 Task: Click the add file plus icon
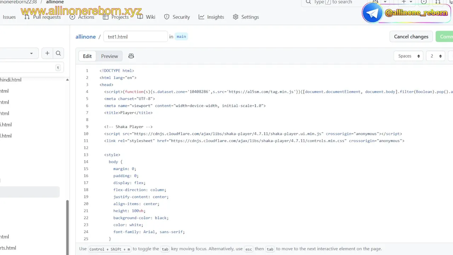[x=47, y=53]
